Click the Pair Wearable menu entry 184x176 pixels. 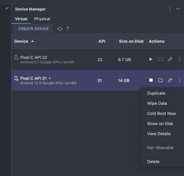(160, 148)
